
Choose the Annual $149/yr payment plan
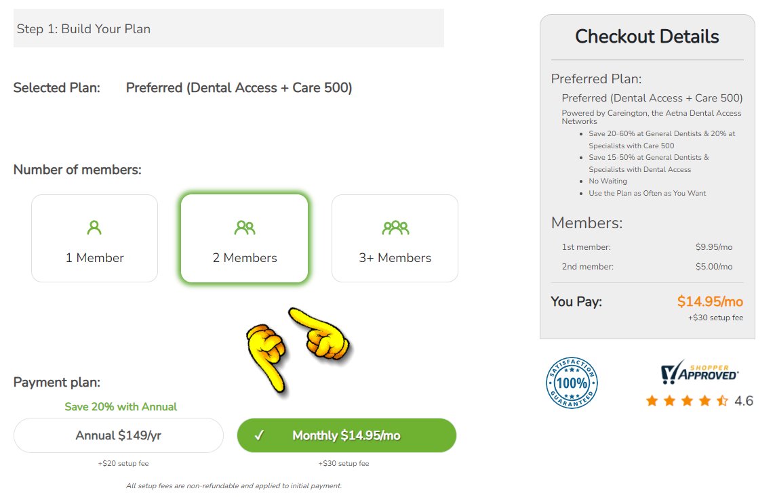tap(119, 435)
